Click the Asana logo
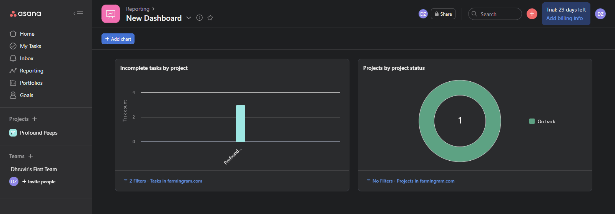Screen dimensions: 615x214 (25, 14)
